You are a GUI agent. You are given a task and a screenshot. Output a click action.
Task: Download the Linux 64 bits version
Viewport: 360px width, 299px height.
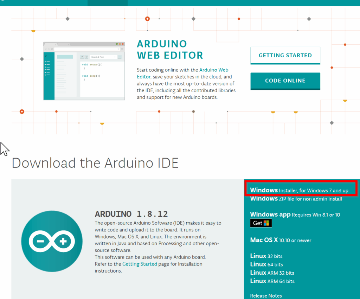click(x=266, y=264)
